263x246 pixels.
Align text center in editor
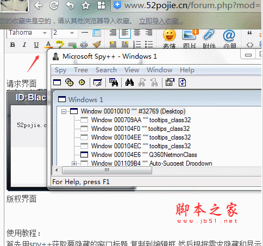click(137, 33)
